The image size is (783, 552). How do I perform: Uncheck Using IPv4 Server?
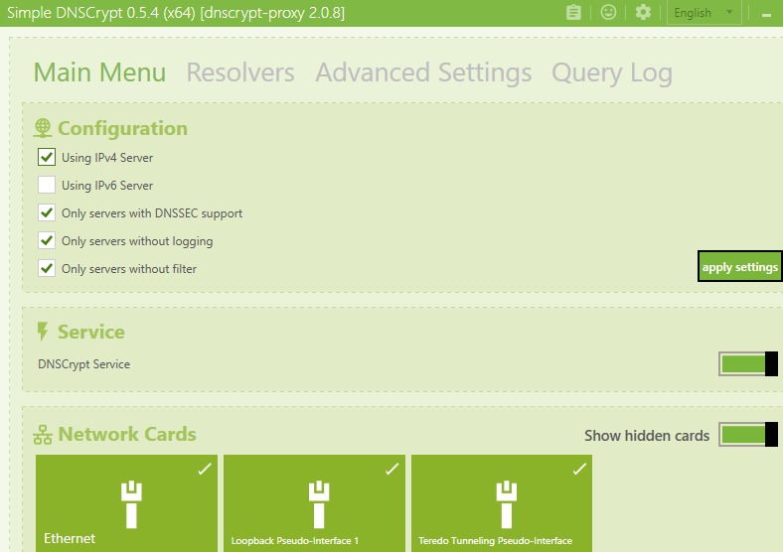47,157
